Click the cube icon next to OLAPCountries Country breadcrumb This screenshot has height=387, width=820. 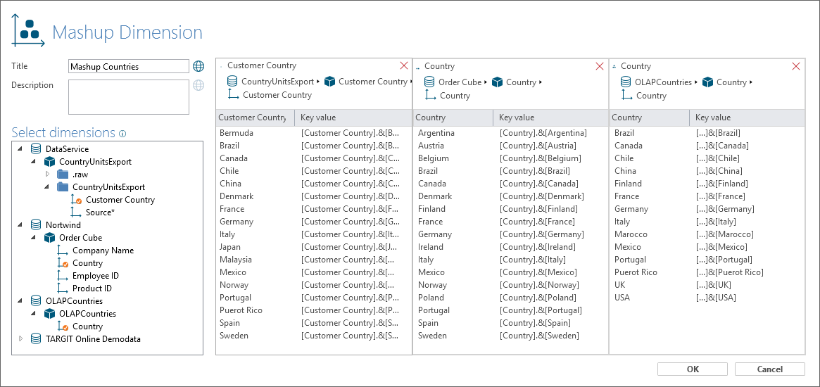click(x=708, y=82)
